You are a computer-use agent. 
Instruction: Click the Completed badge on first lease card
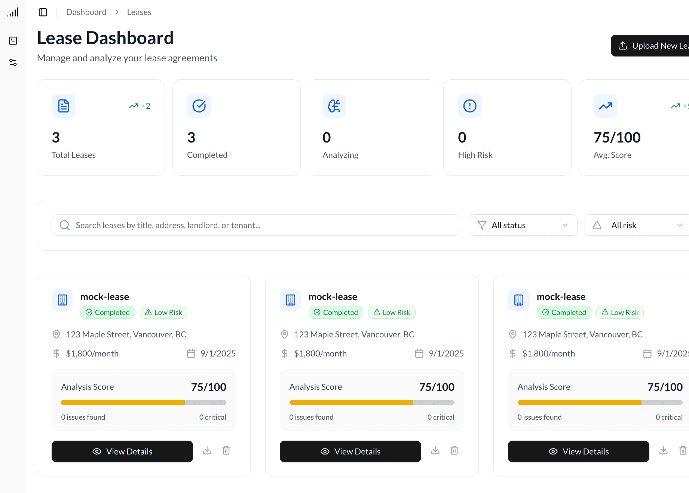[108, 312]
